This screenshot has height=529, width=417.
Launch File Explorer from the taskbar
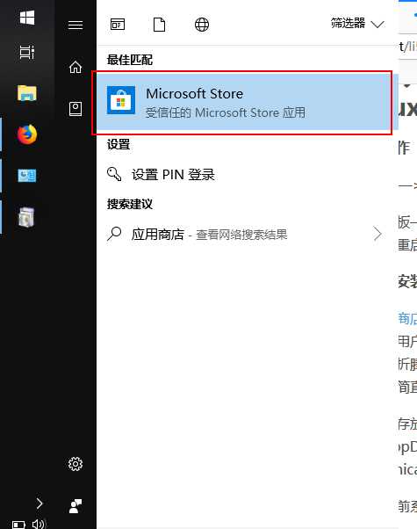27,93
